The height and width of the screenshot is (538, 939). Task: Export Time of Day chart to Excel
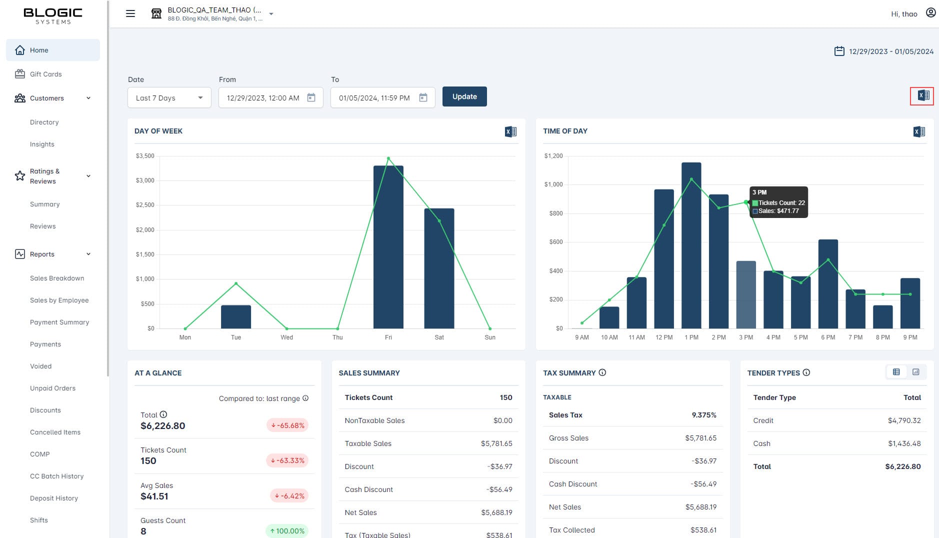pos(919,131)
